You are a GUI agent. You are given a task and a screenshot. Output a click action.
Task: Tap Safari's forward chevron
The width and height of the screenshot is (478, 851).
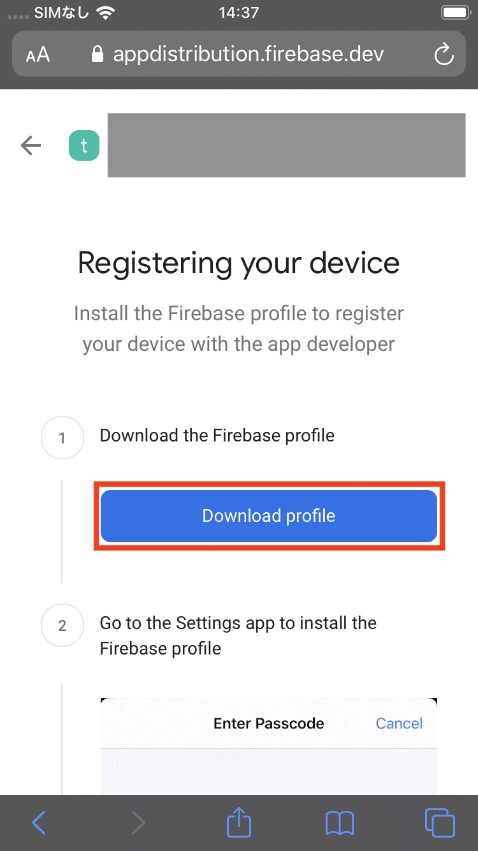pos(138,823)
